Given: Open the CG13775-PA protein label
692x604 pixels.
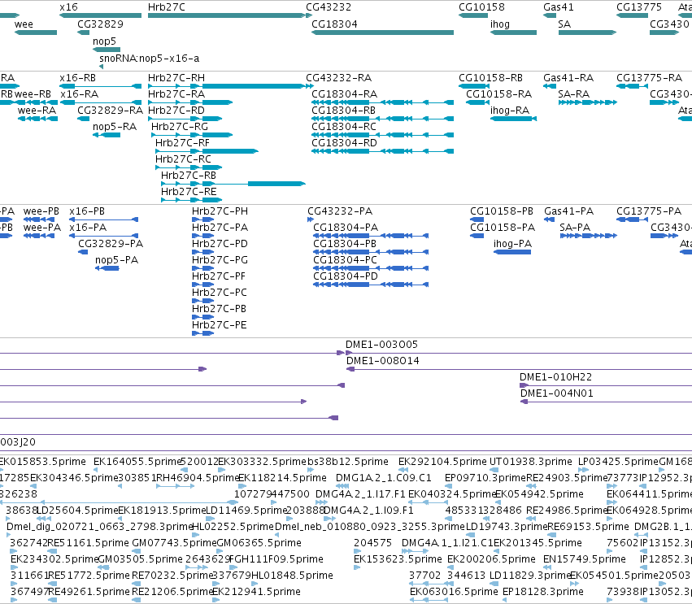Looking at the screenshot, I should click(649, 211).
